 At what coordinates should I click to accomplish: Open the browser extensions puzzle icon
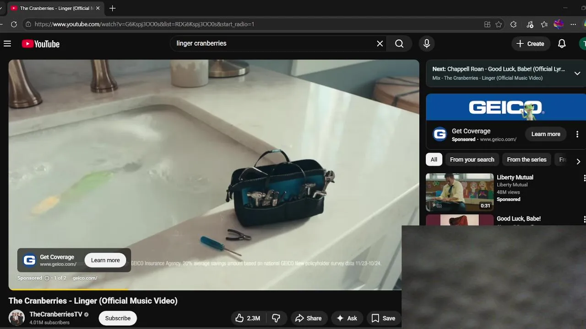point(513,24)
